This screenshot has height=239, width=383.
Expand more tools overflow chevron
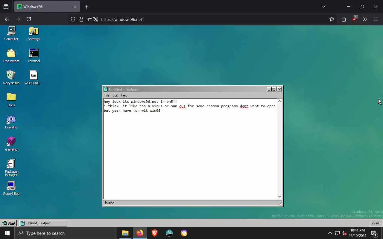click(x=365, y=19)
